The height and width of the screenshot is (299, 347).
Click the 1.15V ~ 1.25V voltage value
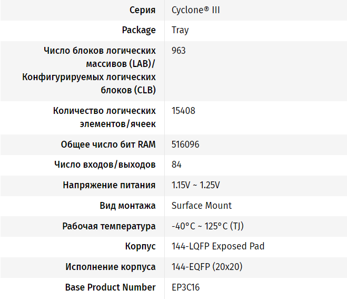(195, 185)
